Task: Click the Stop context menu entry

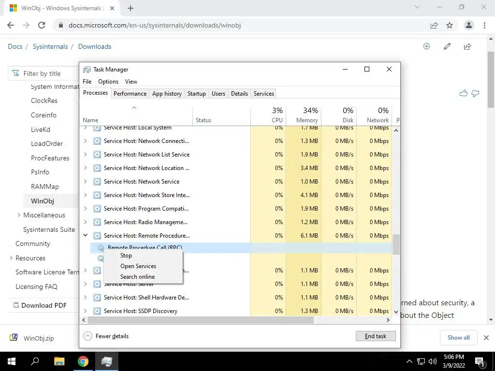Action: pos(126,256)
